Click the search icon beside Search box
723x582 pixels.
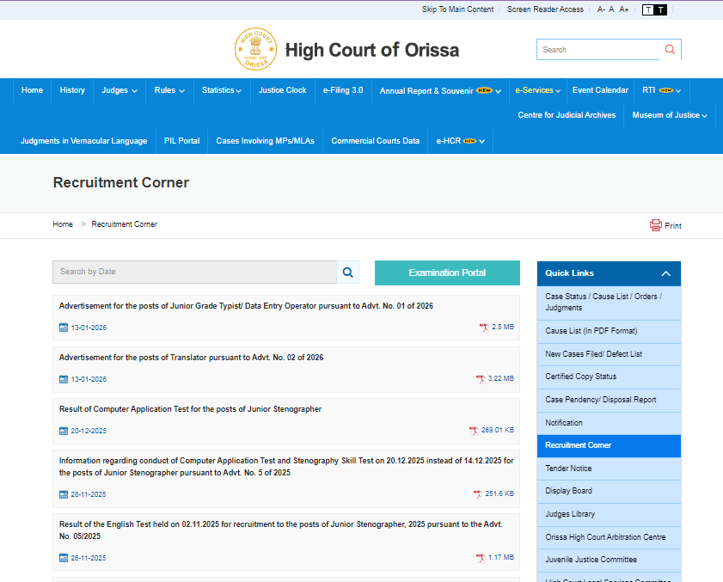point(670,49)
